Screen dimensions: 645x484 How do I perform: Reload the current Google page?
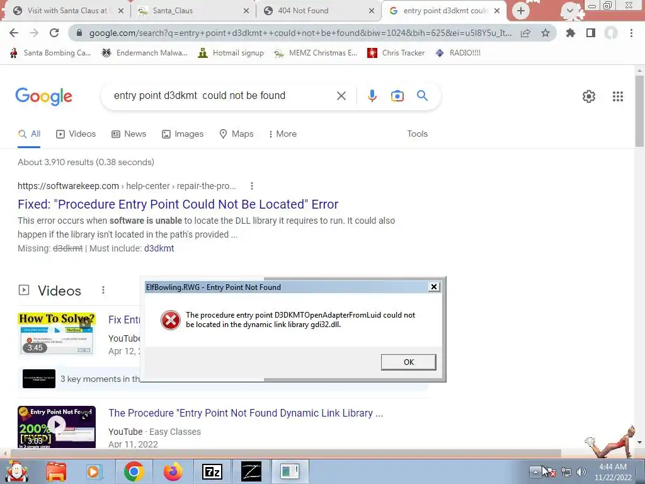pyautogui.click(x=54, y=33)
